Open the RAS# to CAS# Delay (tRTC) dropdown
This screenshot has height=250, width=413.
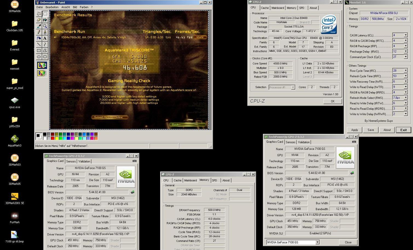coord(406,41)
